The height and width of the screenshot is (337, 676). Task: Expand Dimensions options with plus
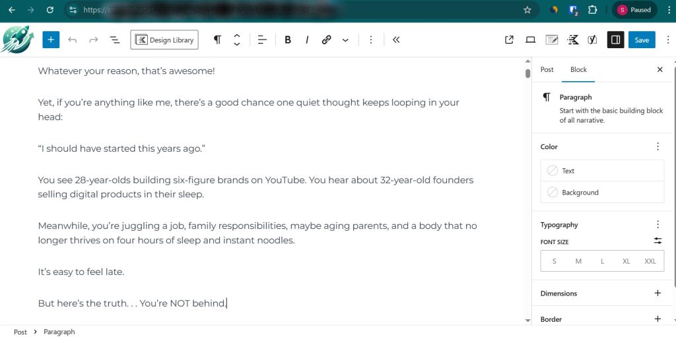point(658,293)
